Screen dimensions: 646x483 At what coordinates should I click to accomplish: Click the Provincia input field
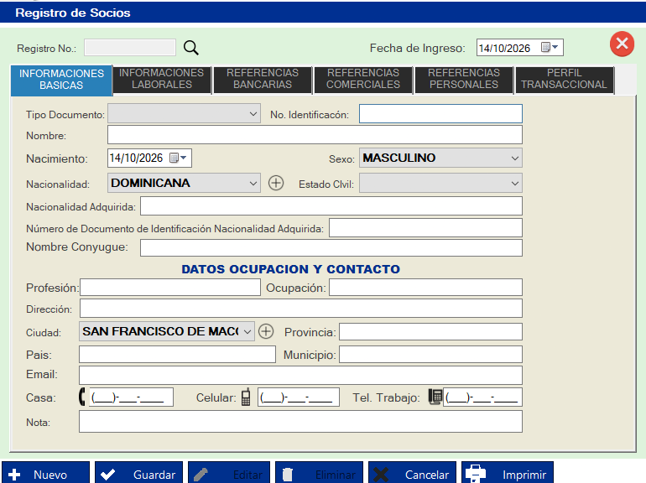pos(430,331)
